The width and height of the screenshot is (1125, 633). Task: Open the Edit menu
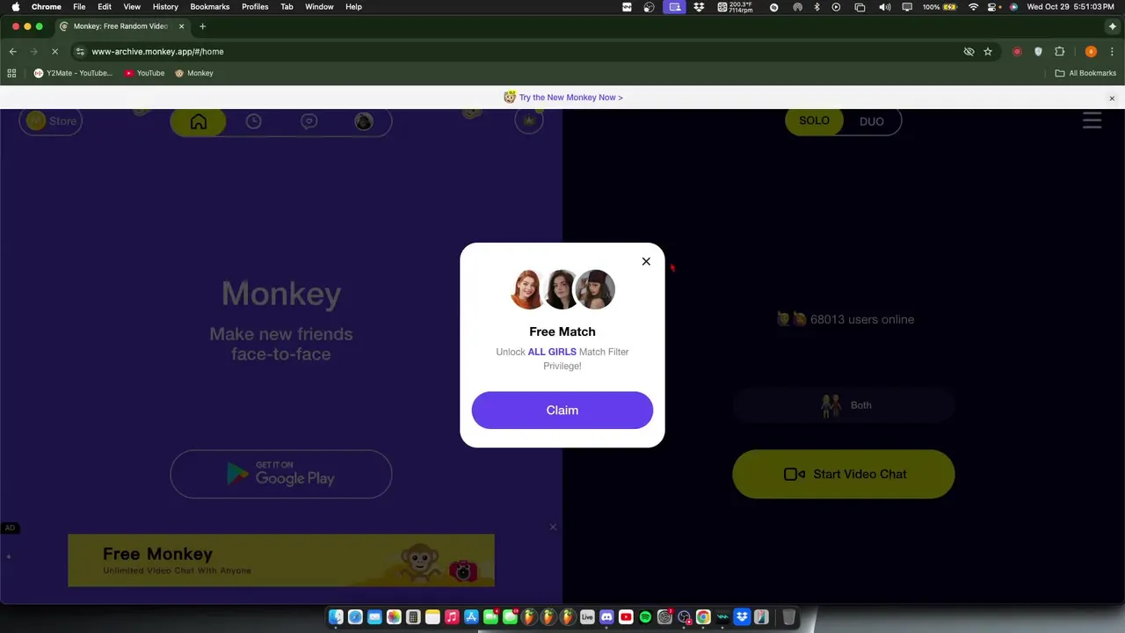(x=105, y=7)
